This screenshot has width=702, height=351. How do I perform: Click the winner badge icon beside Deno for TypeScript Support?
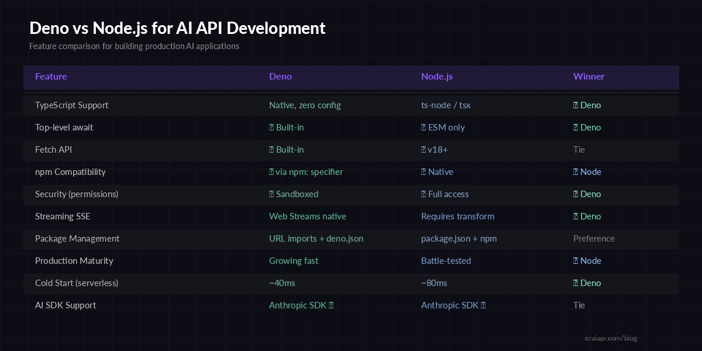pyautogui.click(x=576, y=105)
